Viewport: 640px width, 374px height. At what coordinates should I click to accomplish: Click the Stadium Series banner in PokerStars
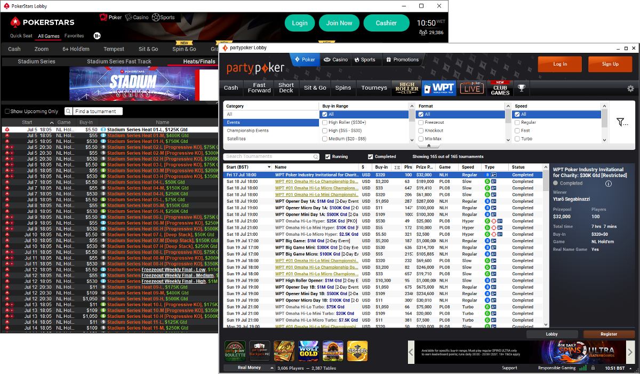tap(143, 83)
